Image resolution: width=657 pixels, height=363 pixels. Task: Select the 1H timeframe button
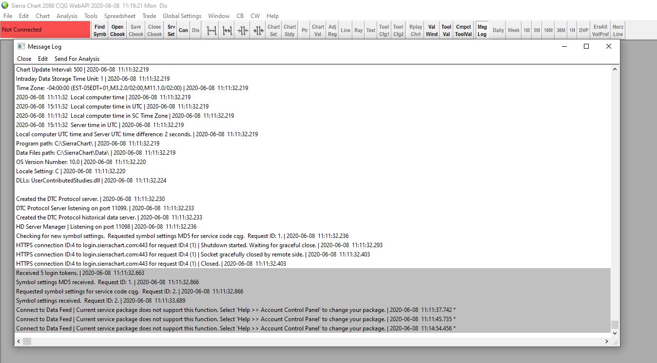pyautogui.click(x=572, y=30)
